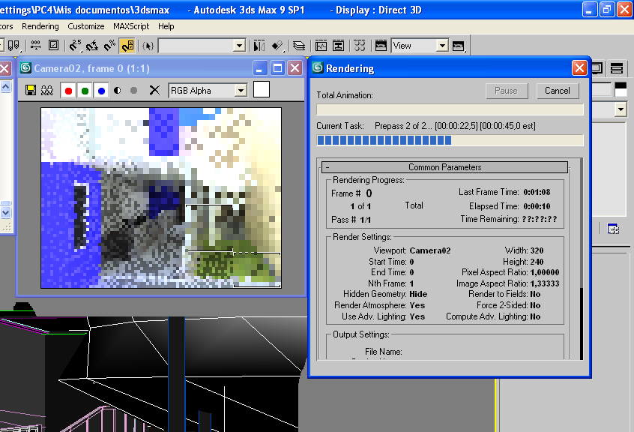Minimize the Camera02 frame window

pyautogui.click(x=260, y=68)
